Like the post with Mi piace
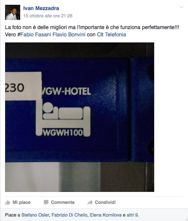The image size is (188, 221). [18, 202]
